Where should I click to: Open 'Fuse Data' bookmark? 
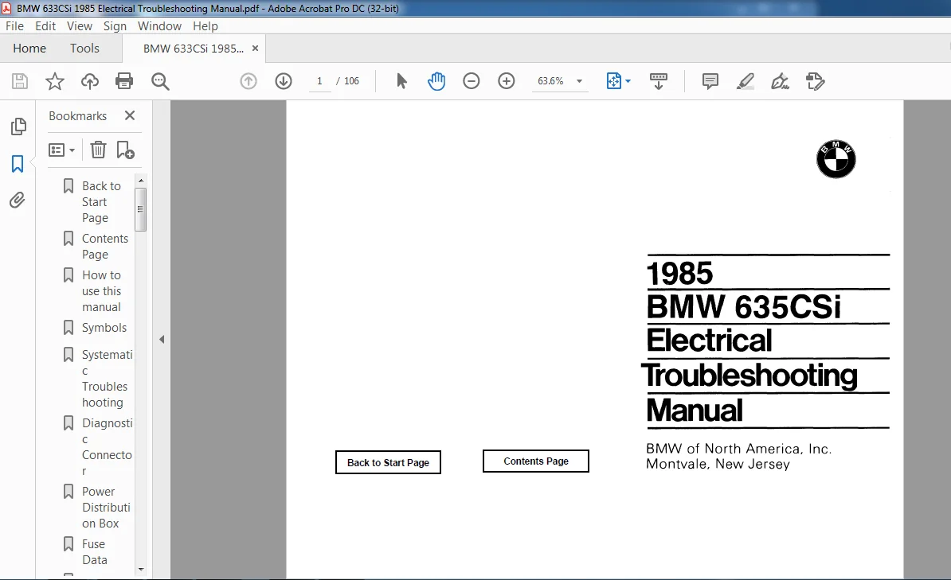tap(95, 552)
